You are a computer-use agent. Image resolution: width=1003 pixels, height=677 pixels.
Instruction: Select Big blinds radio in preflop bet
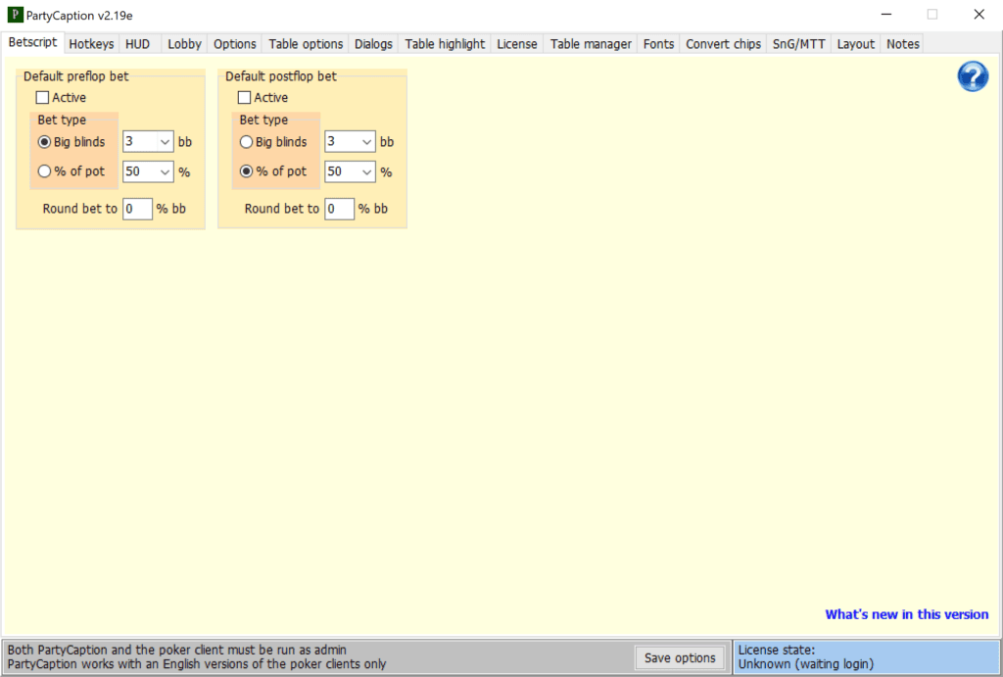[44, 142]
